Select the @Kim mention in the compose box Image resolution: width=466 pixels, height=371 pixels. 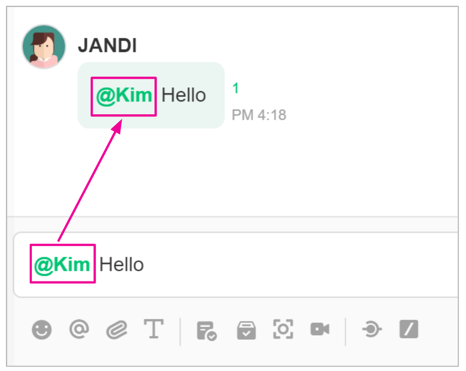(62, 265)
